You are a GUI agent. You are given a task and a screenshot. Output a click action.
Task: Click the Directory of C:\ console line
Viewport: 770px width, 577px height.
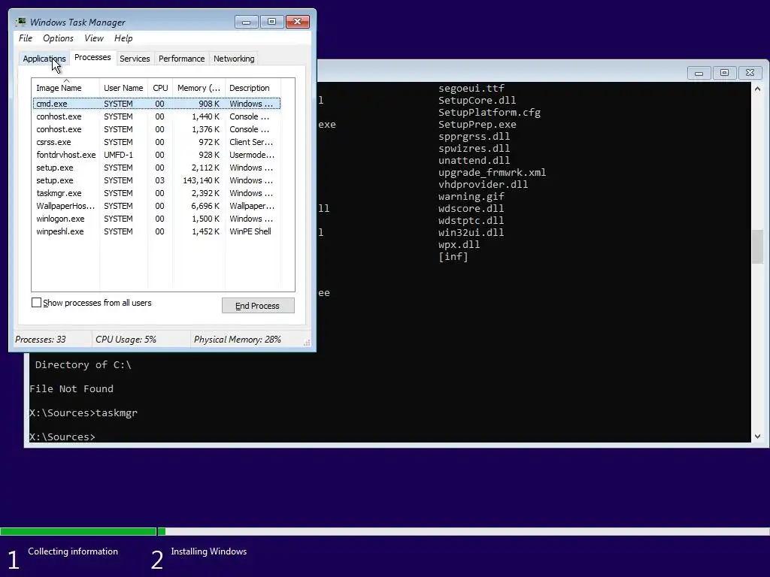[x=83, y=364]
